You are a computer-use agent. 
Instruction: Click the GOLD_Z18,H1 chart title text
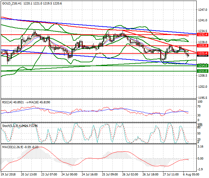pyautogui.click(x=12, y=3)
